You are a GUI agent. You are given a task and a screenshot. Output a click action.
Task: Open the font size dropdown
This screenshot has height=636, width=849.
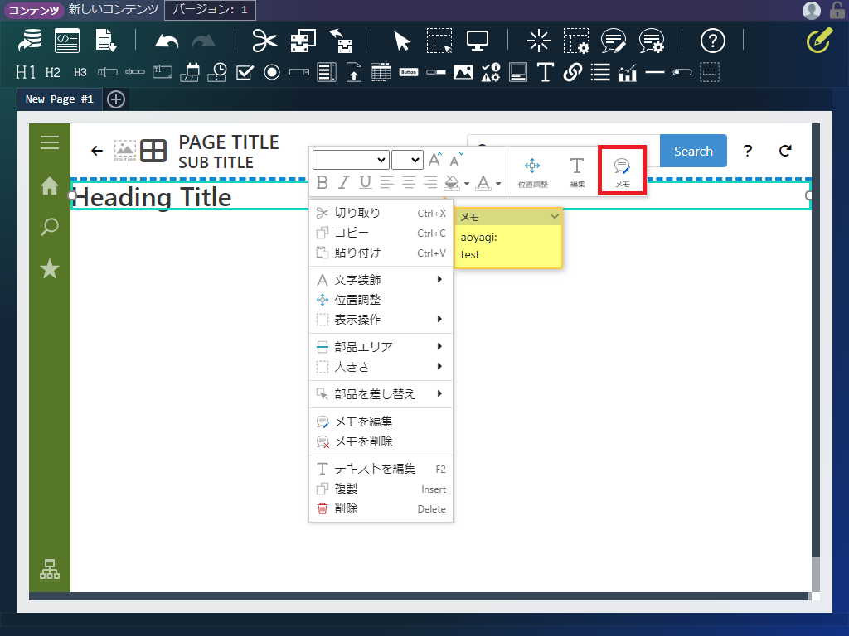pyautogui.click(x=407, y=160)
